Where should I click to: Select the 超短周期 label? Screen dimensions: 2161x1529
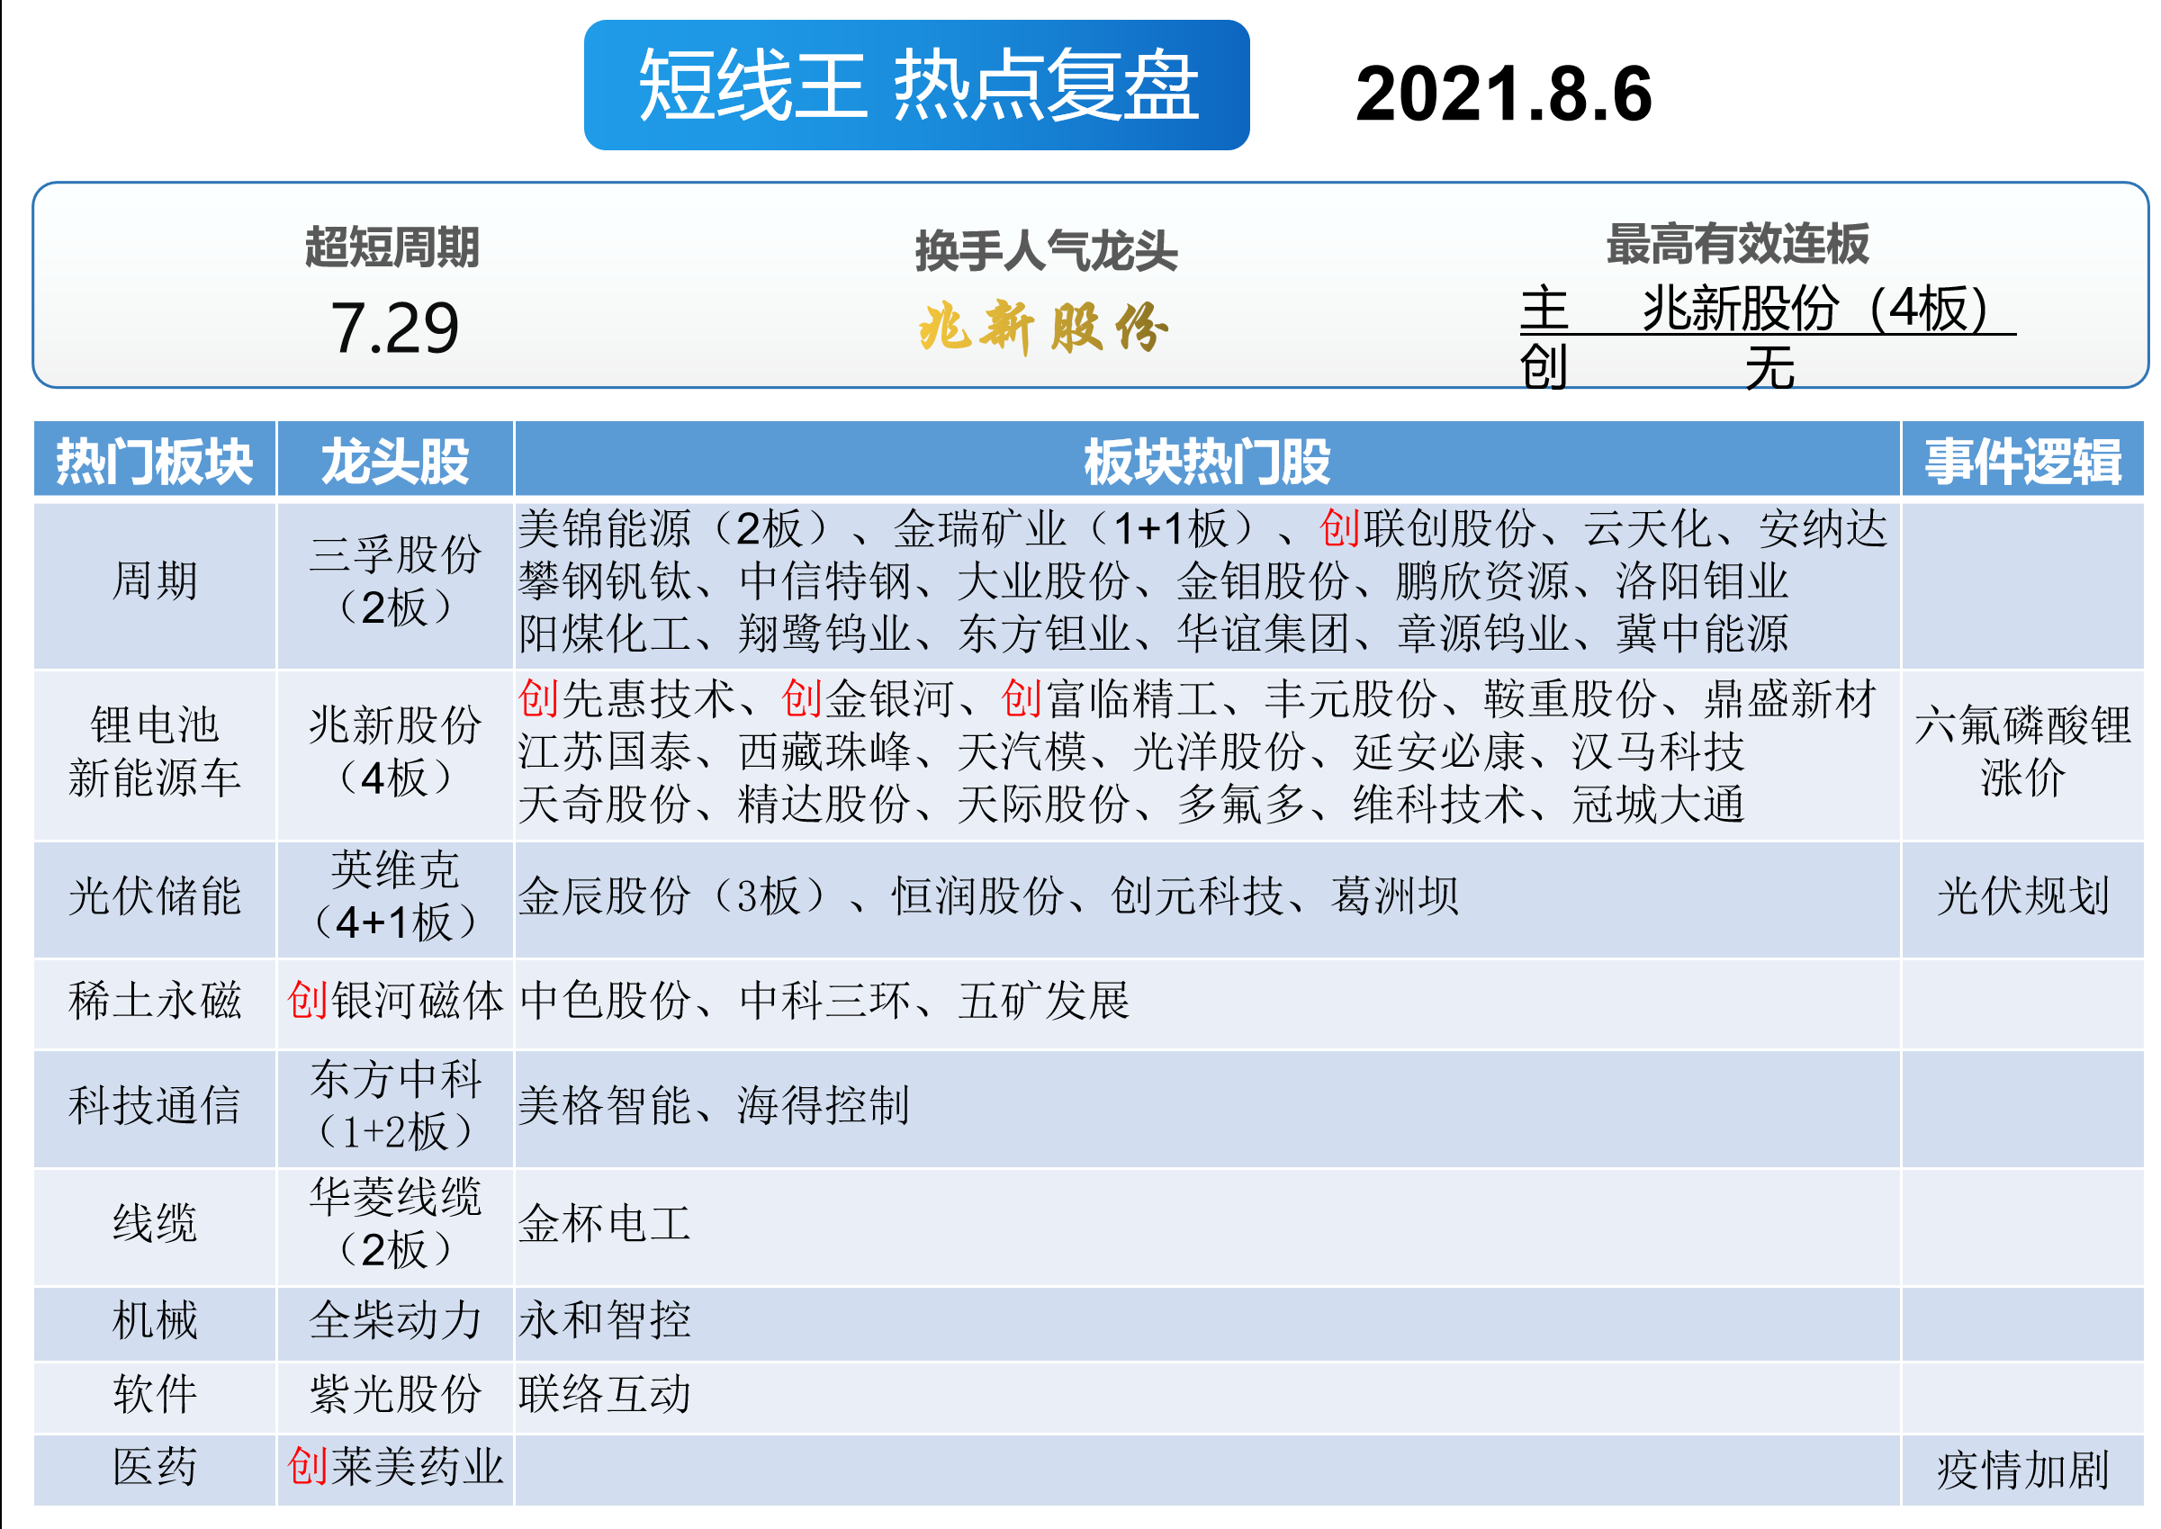tap(392, 247)
